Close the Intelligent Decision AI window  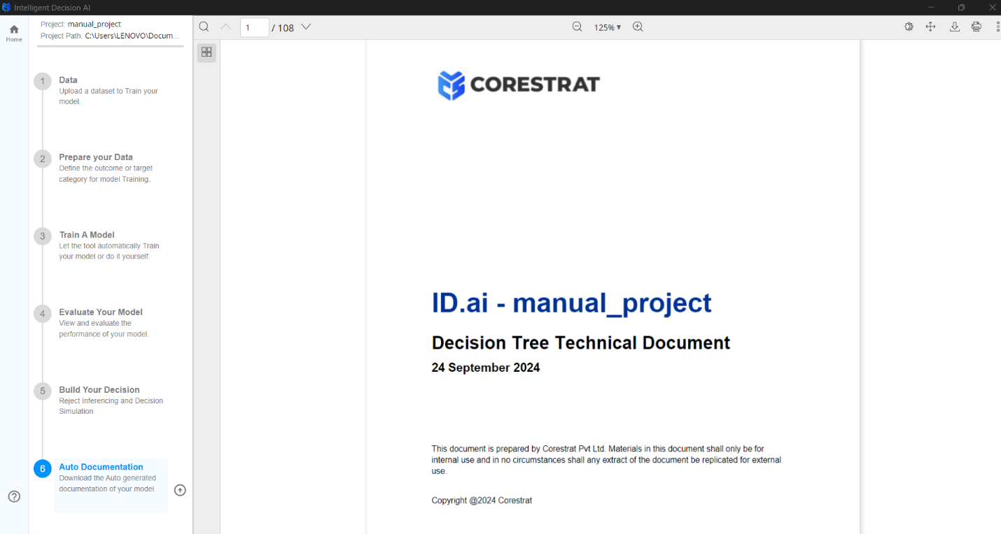tap(992, 7)
